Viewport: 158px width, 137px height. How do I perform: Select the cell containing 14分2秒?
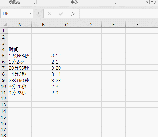[20, 74]
